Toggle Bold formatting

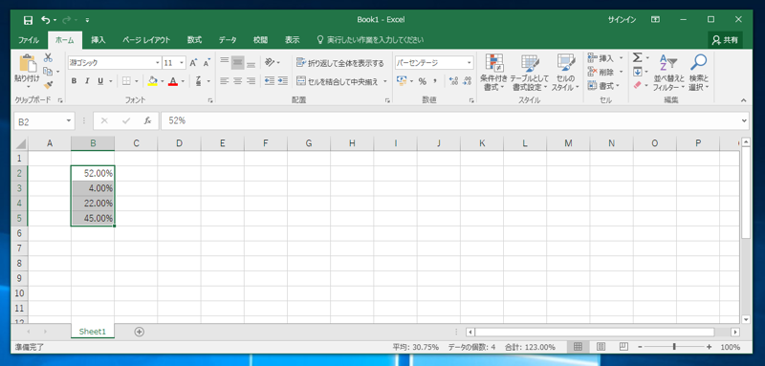74,81
